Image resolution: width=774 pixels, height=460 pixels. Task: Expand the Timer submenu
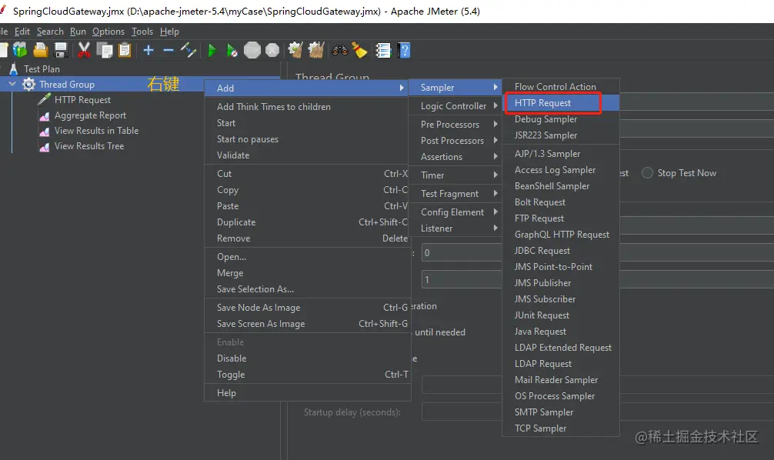coord(455,175)
